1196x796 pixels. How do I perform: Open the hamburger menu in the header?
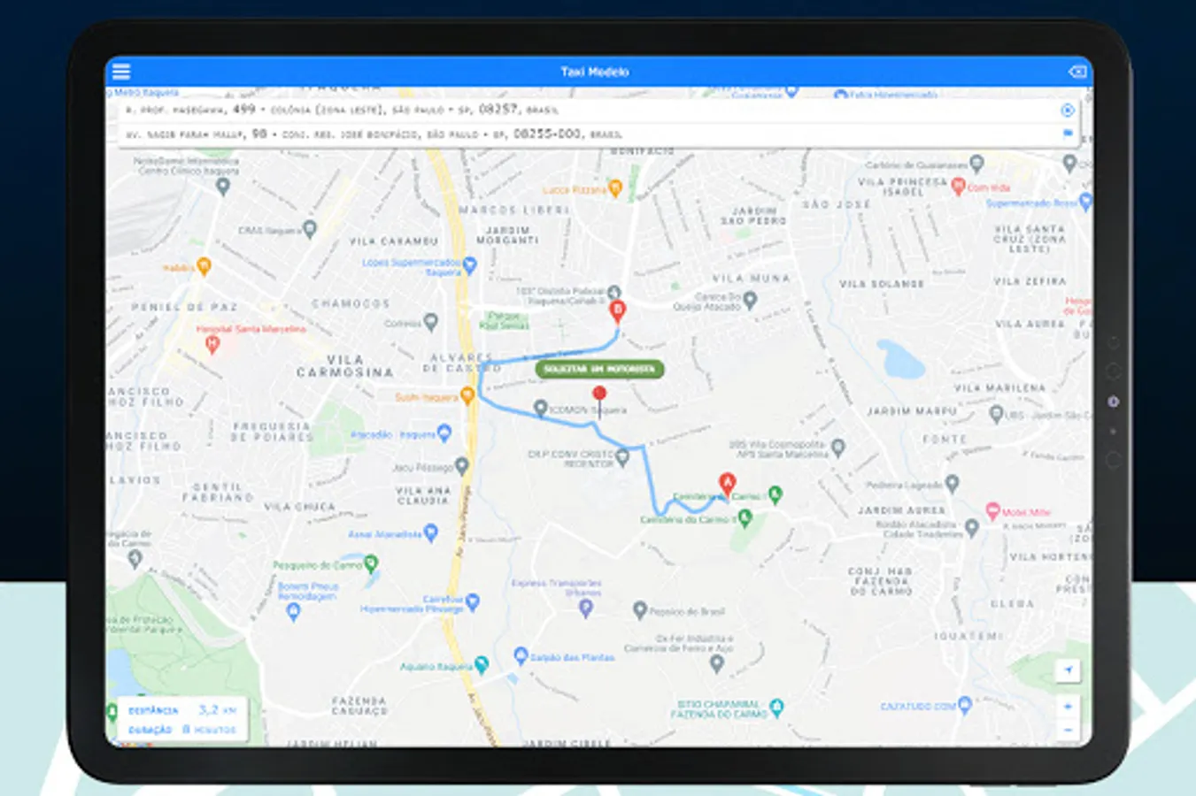click(x=121, y=72)
